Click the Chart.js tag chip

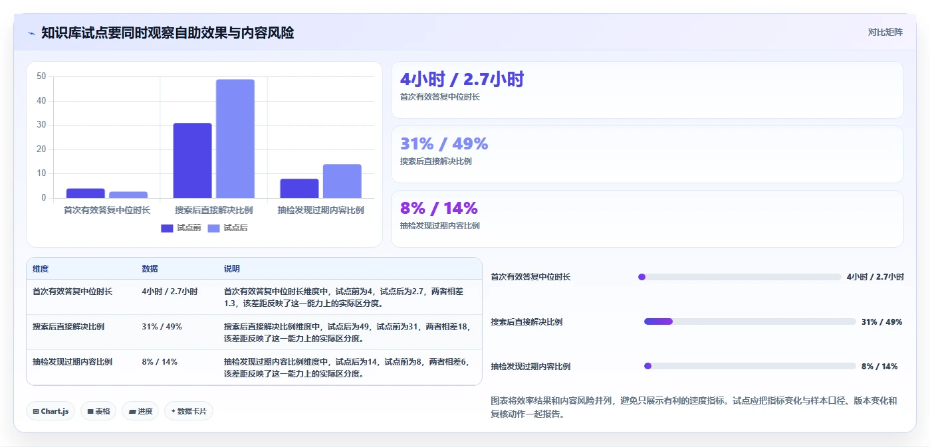(x=51, y=411)
